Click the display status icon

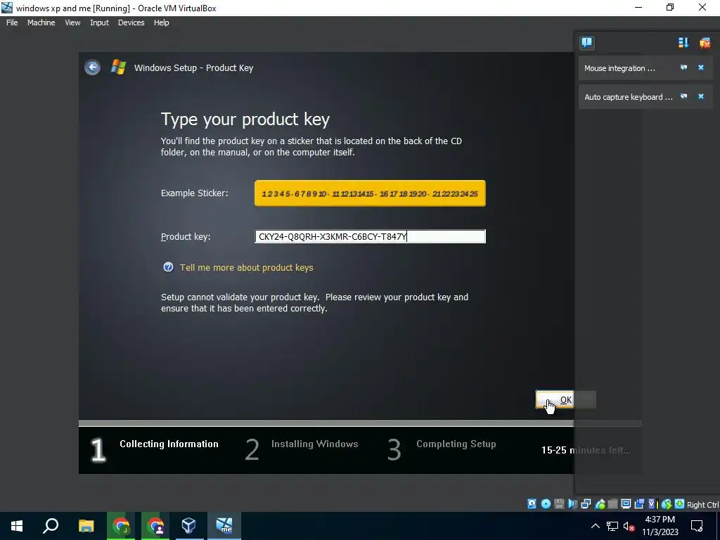click(x=626, y=503)
